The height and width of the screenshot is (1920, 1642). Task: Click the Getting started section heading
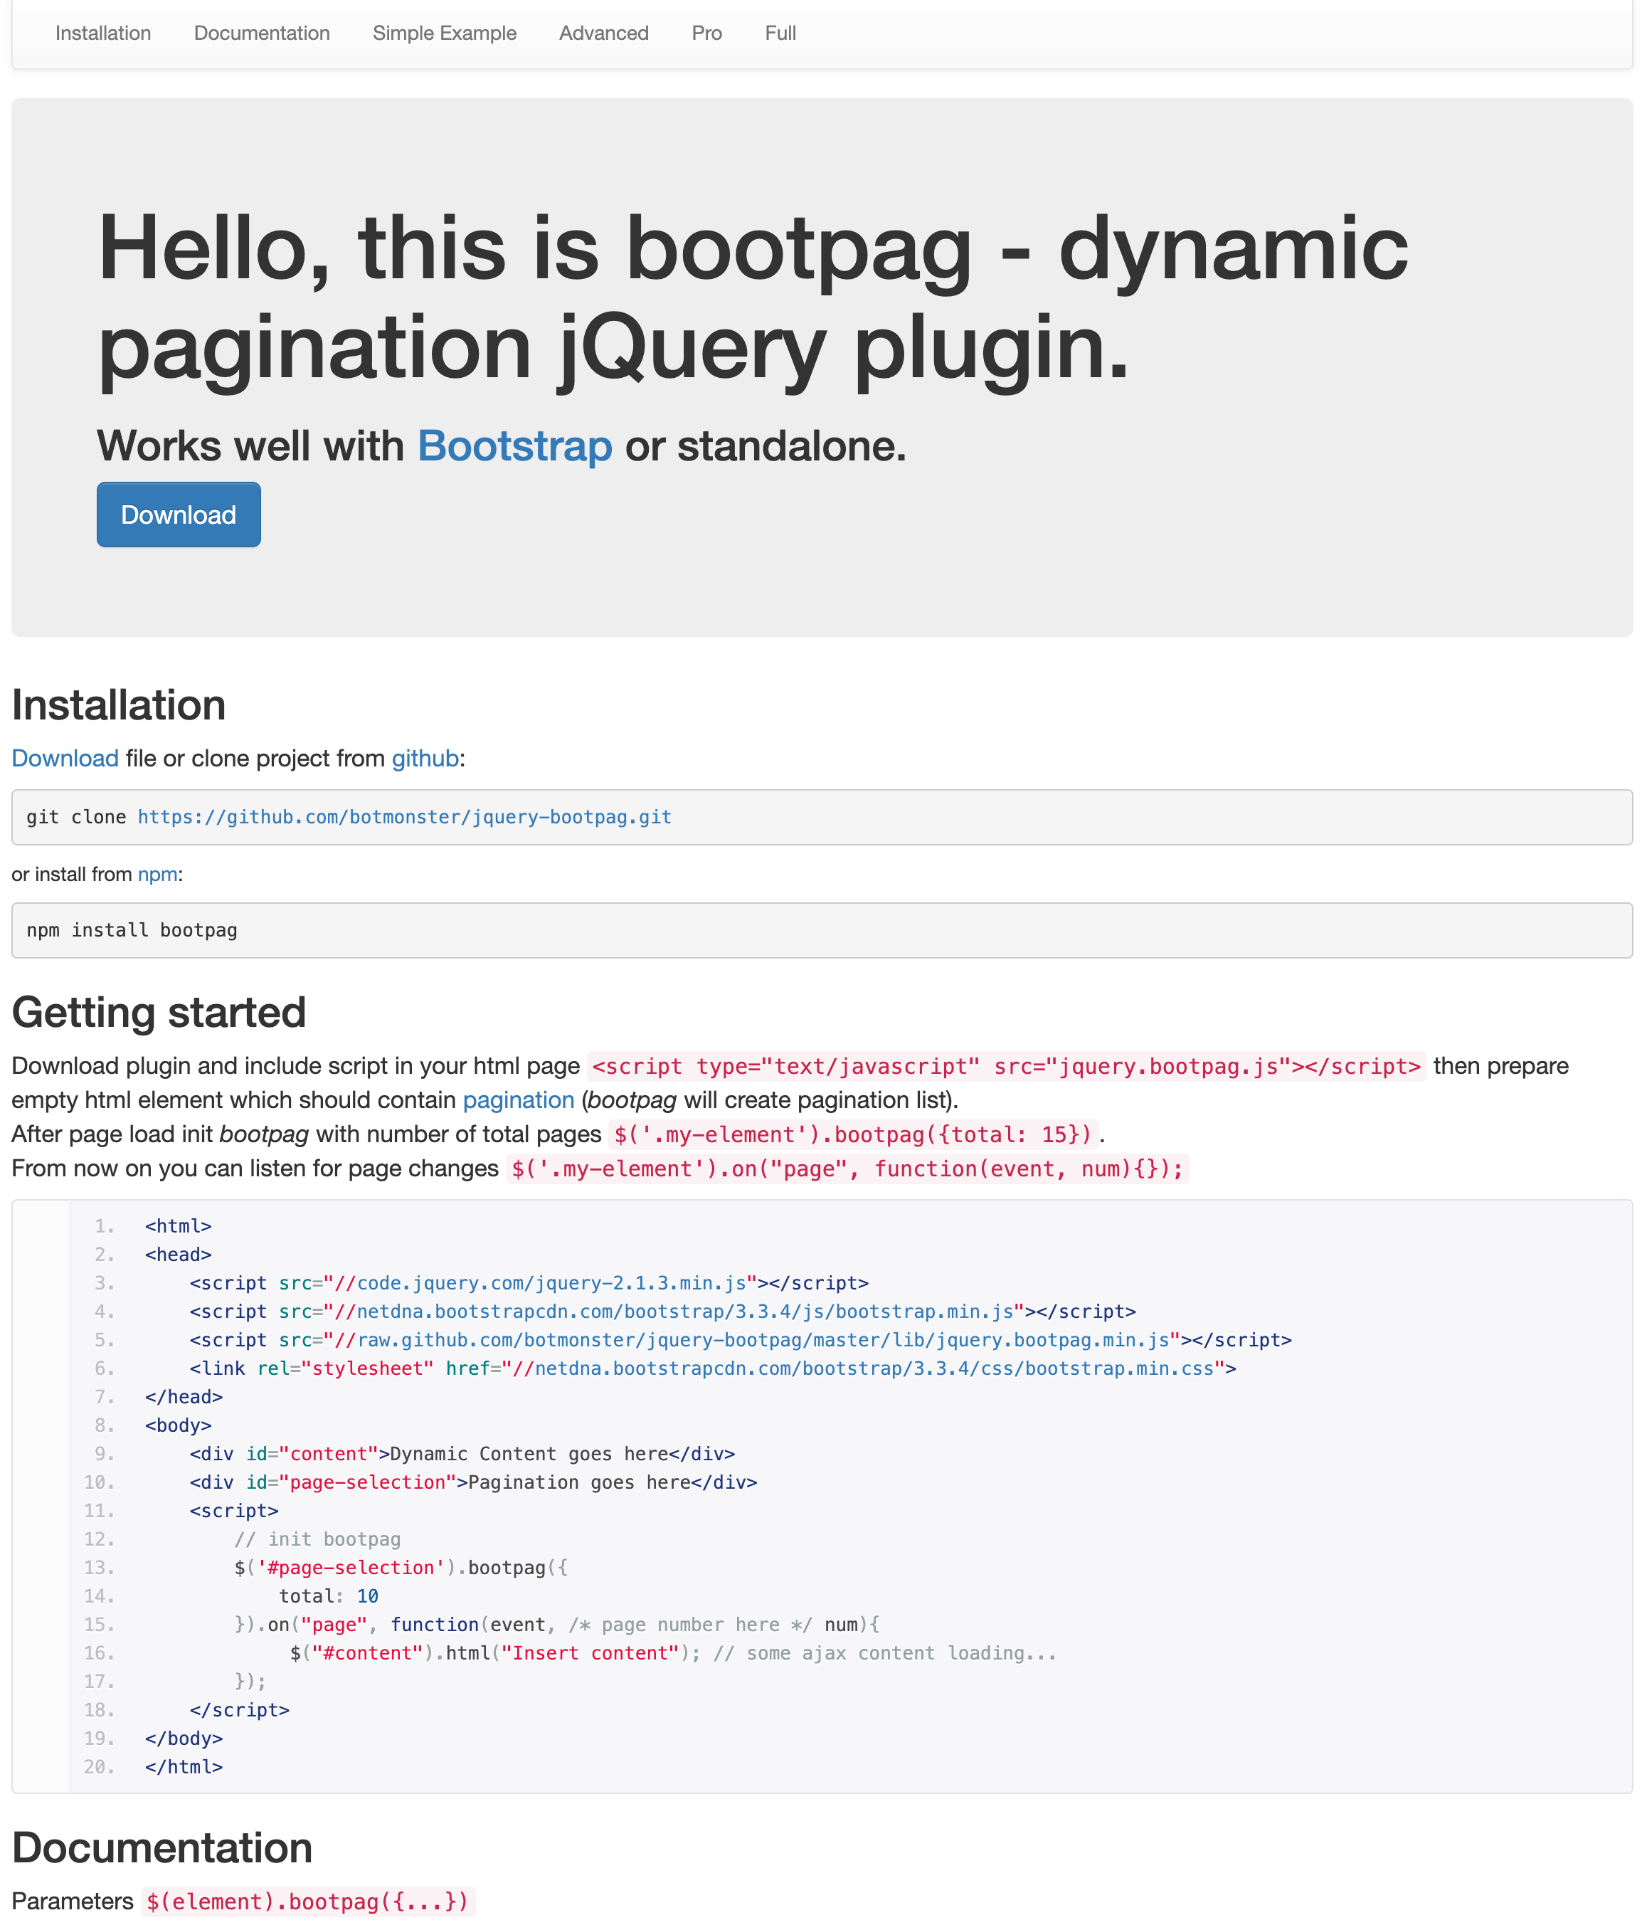coord(159,1012)
